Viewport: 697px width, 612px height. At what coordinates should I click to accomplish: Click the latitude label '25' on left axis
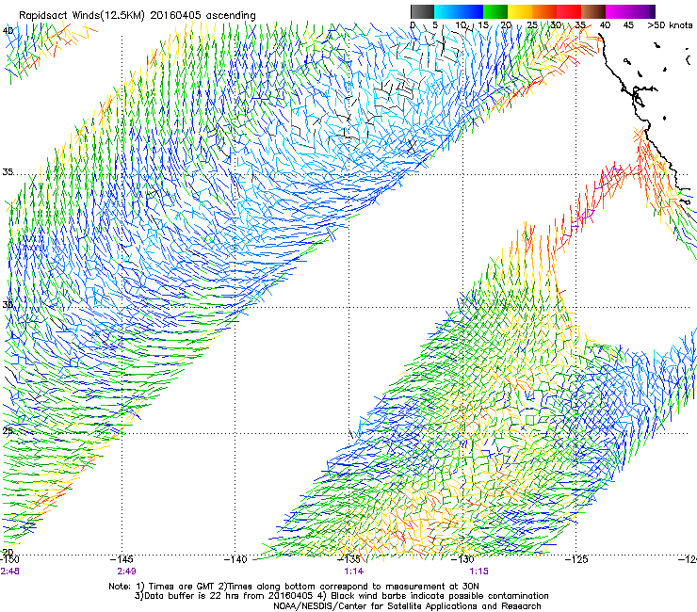coord(8,430)
